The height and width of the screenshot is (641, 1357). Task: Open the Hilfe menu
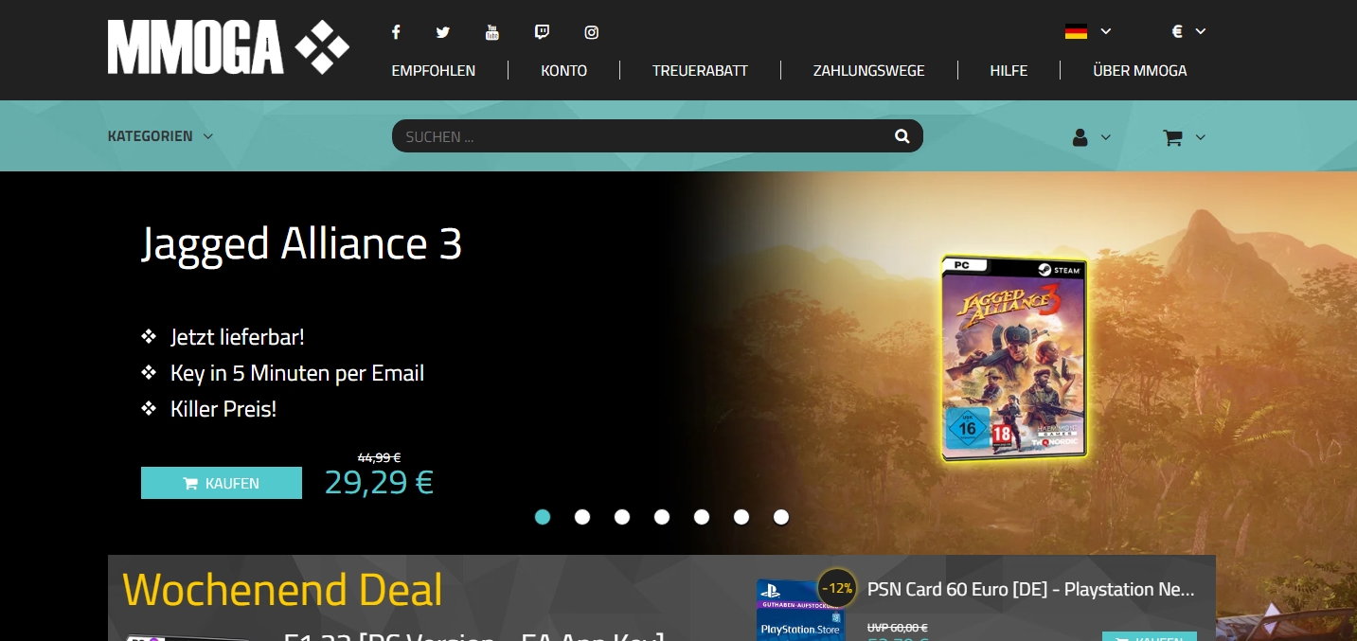coord(1009,70)
